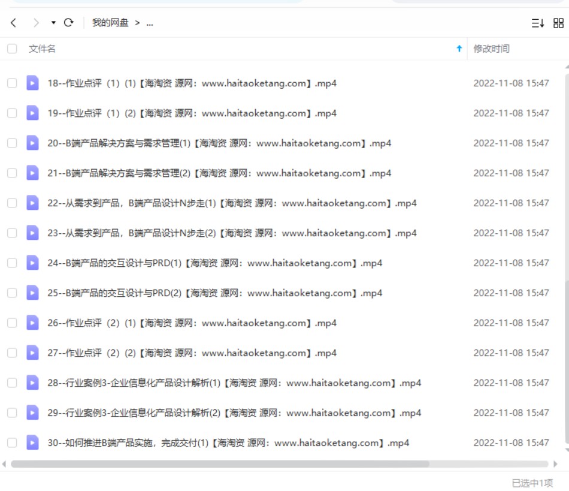The width and height of the screenshot is (569, 491).
Task: Click the horizontal scrollbar right arrow
Action: click(x=555, y=464)
